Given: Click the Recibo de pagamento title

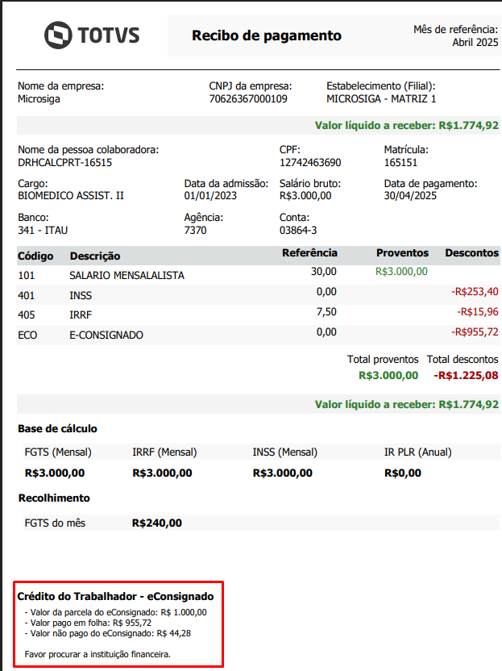Looking at the screenshot, I should tap(266, 35).
